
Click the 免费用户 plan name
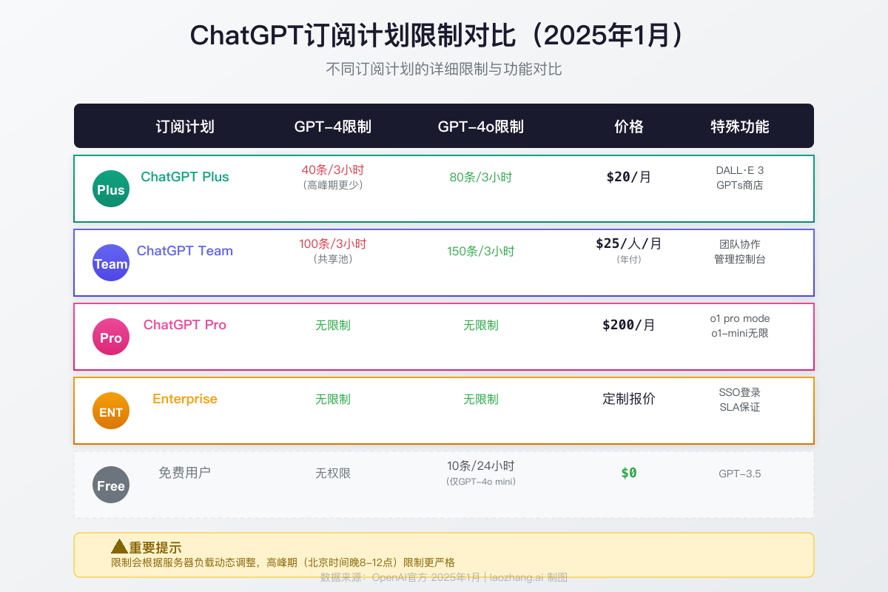tap(185, 472)
